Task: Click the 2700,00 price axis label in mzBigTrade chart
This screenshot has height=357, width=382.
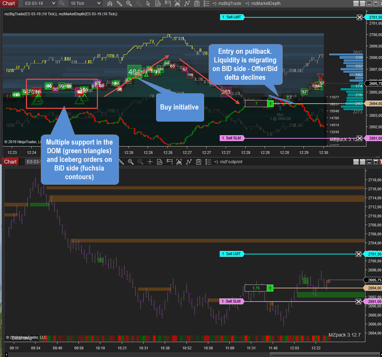Action: pos(375,35)
